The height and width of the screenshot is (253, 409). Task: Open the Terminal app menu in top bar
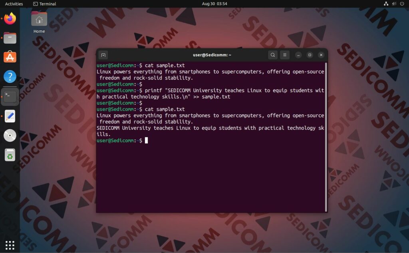pos(45,4)
